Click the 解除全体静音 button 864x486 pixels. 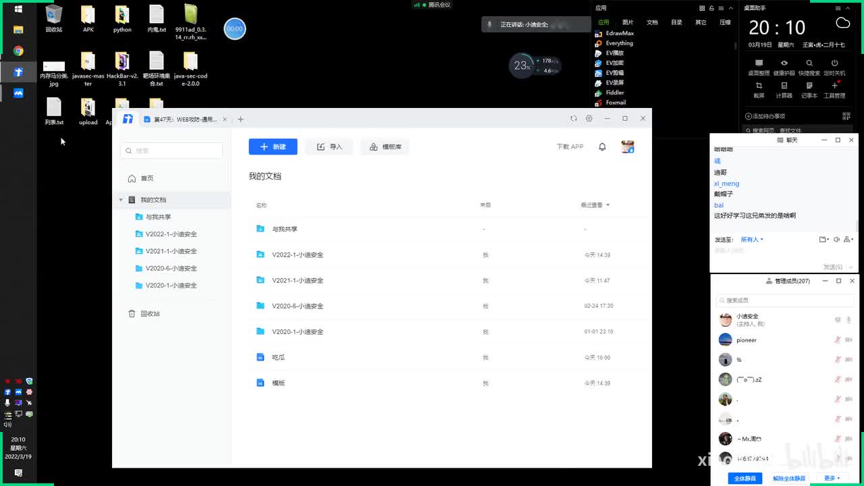789,479
